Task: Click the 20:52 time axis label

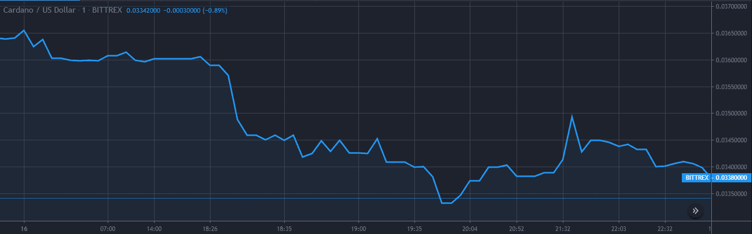Action: pyautogui.click(x=517, y=229)
